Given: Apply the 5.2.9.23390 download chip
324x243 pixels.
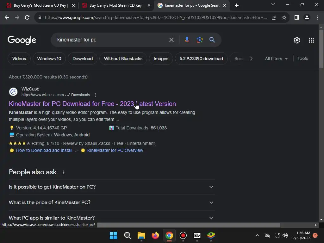Looking at the screenshot, I should tap(201, 59).
